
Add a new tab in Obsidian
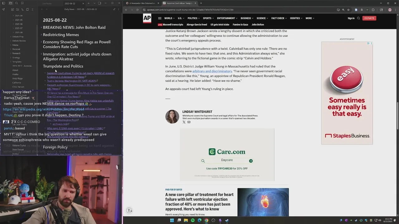(89, 3)
